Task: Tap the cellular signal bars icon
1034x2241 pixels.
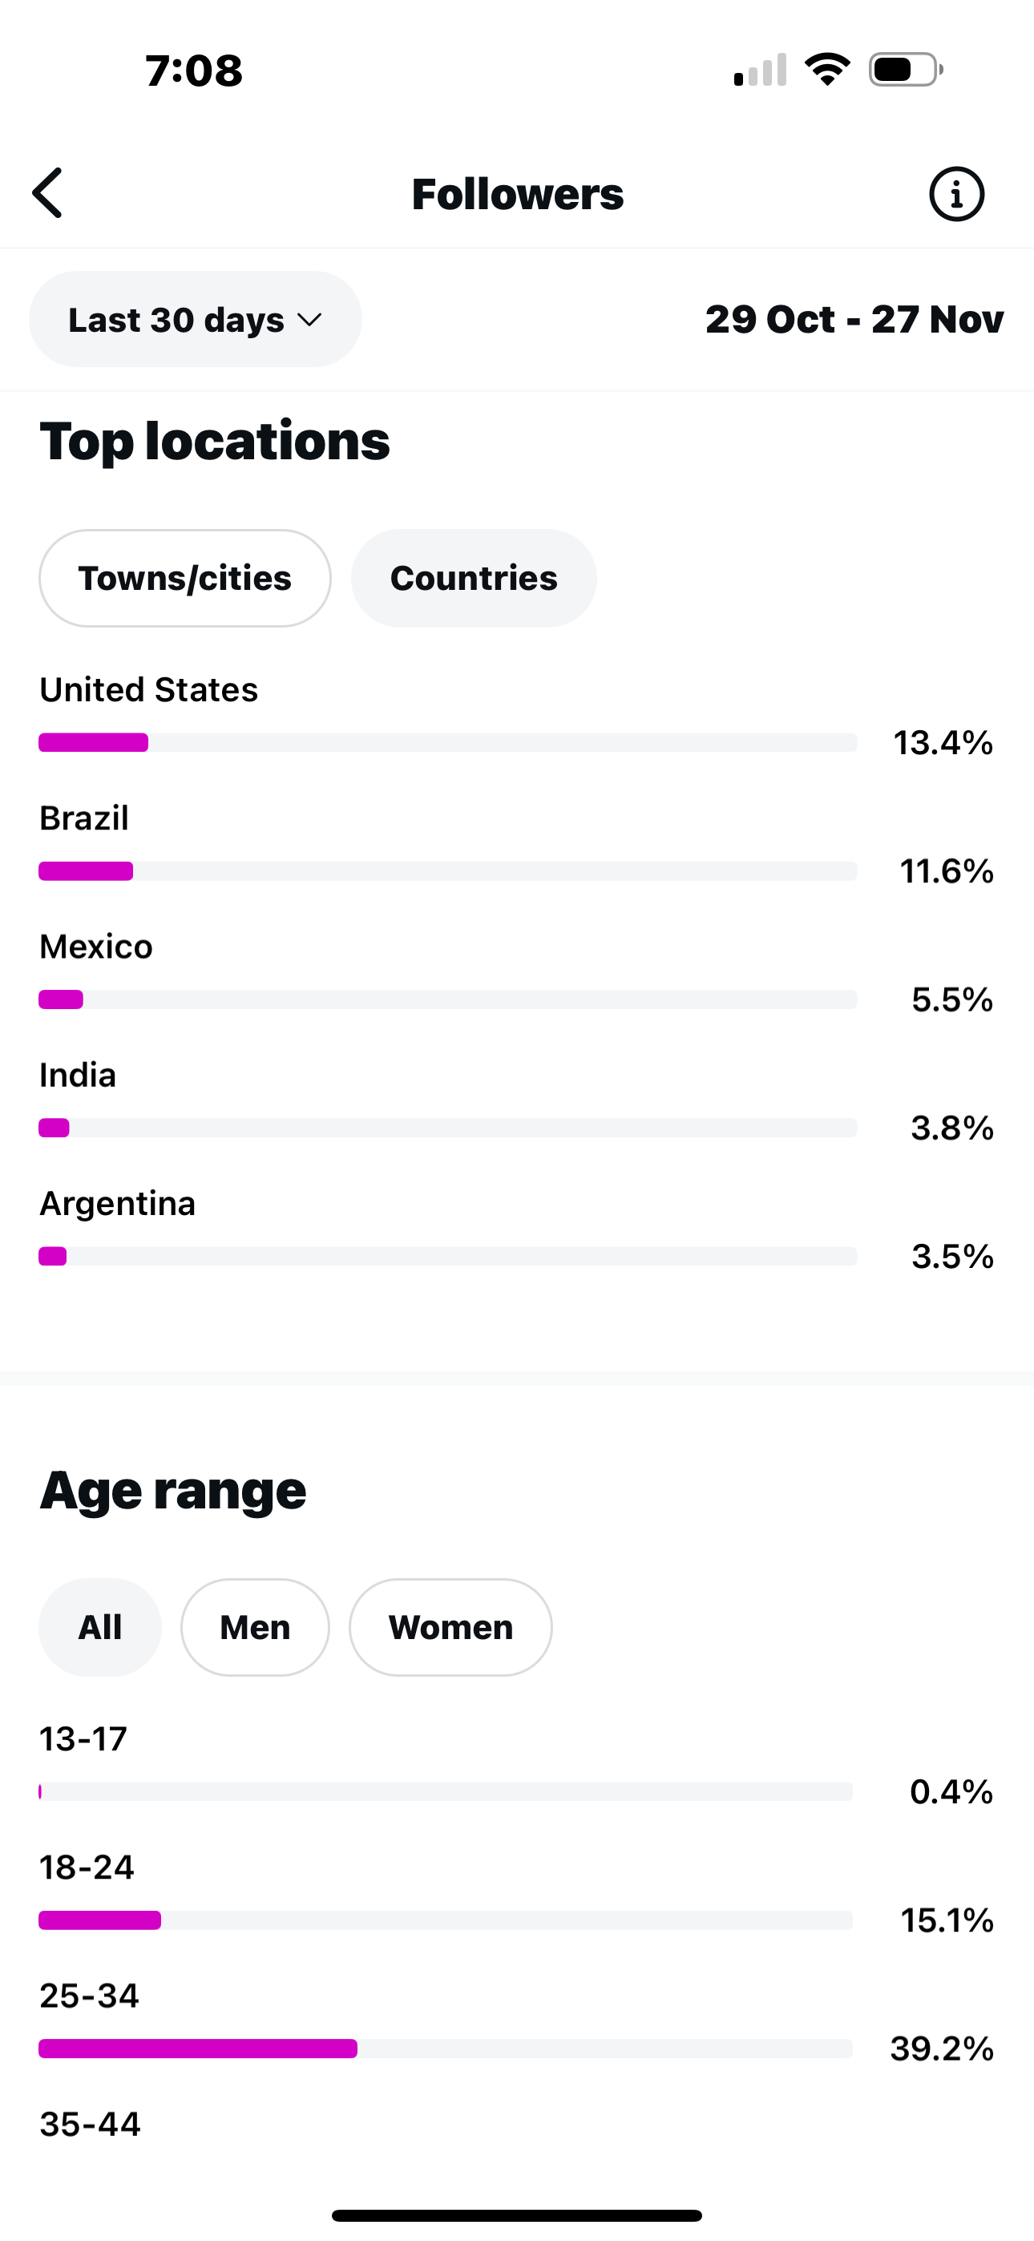Action: click(760, 71)
